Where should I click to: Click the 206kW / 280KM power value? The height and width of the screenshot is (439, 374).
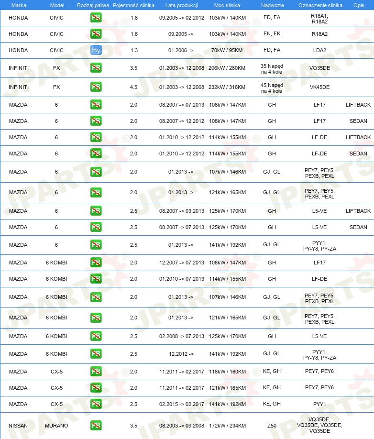[x=227, y=68]
